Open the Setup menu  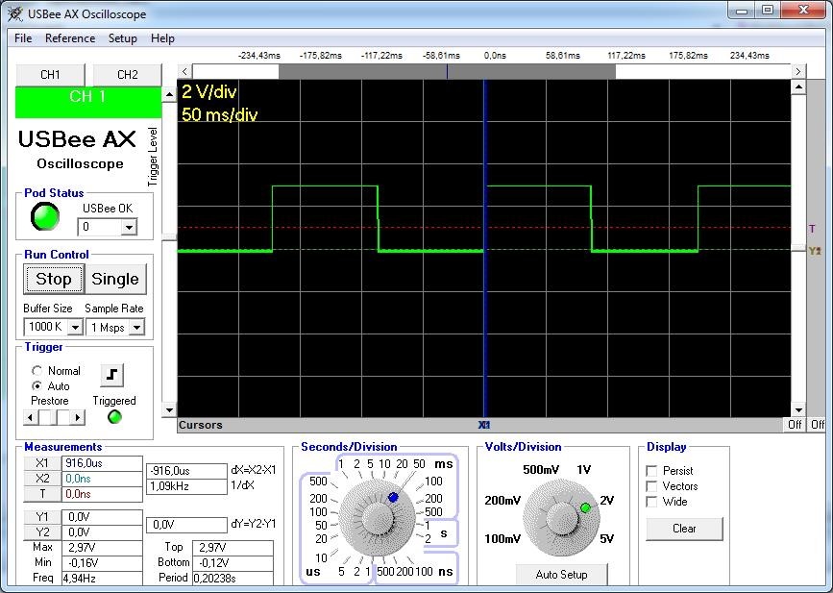point(122,38)
